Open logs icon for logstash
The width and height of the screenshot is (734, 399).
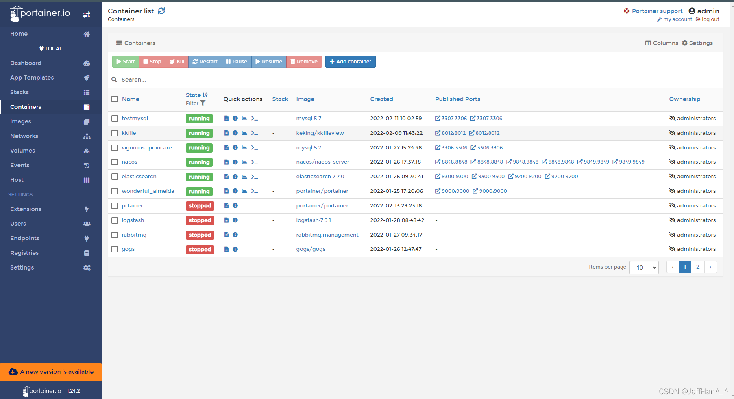tap(227, 220)
